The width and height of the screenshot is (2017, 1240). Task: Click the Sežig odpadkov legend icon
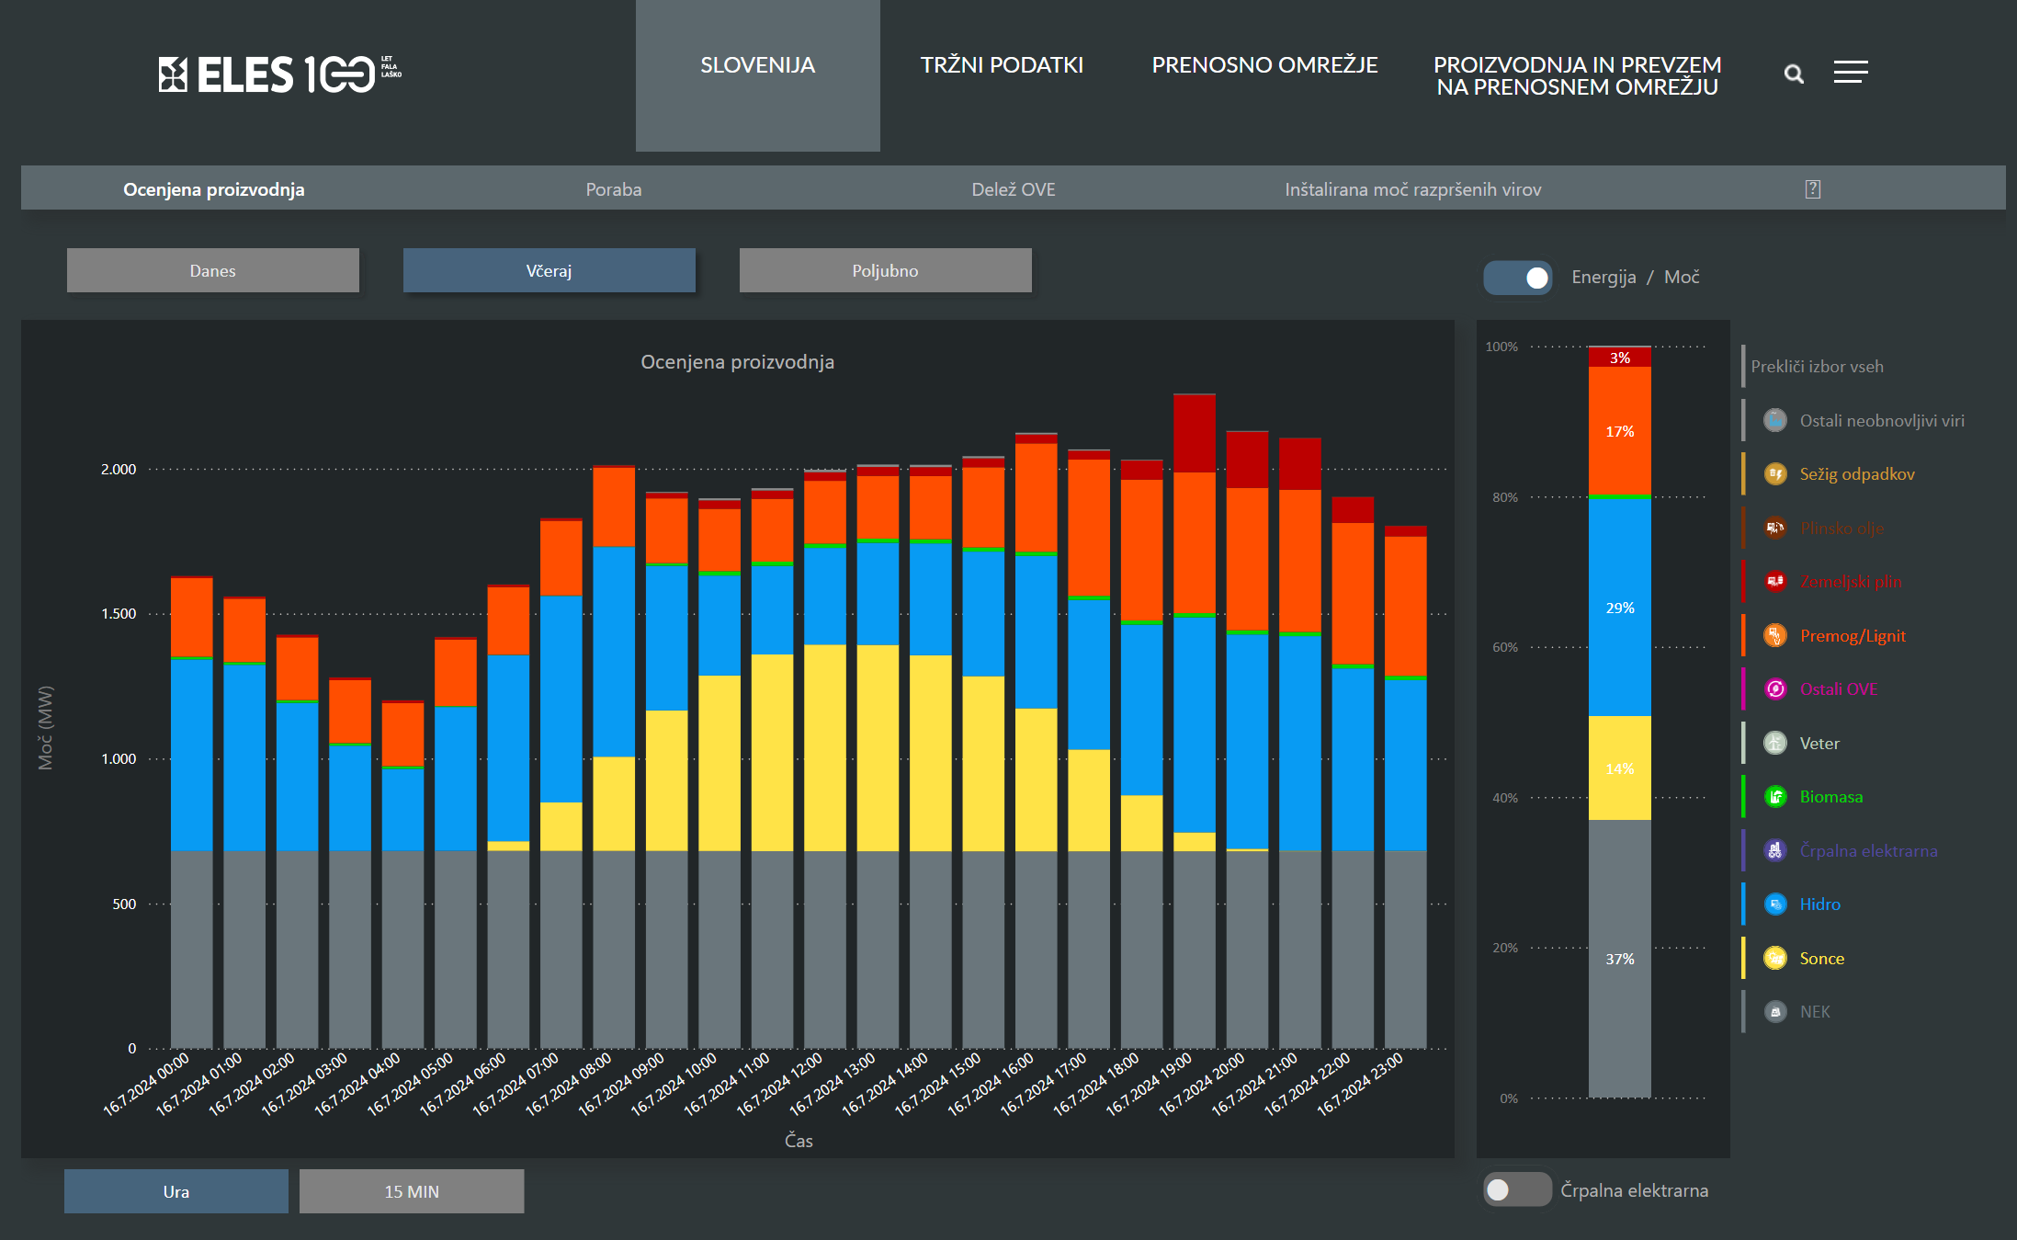(1774, 474)
